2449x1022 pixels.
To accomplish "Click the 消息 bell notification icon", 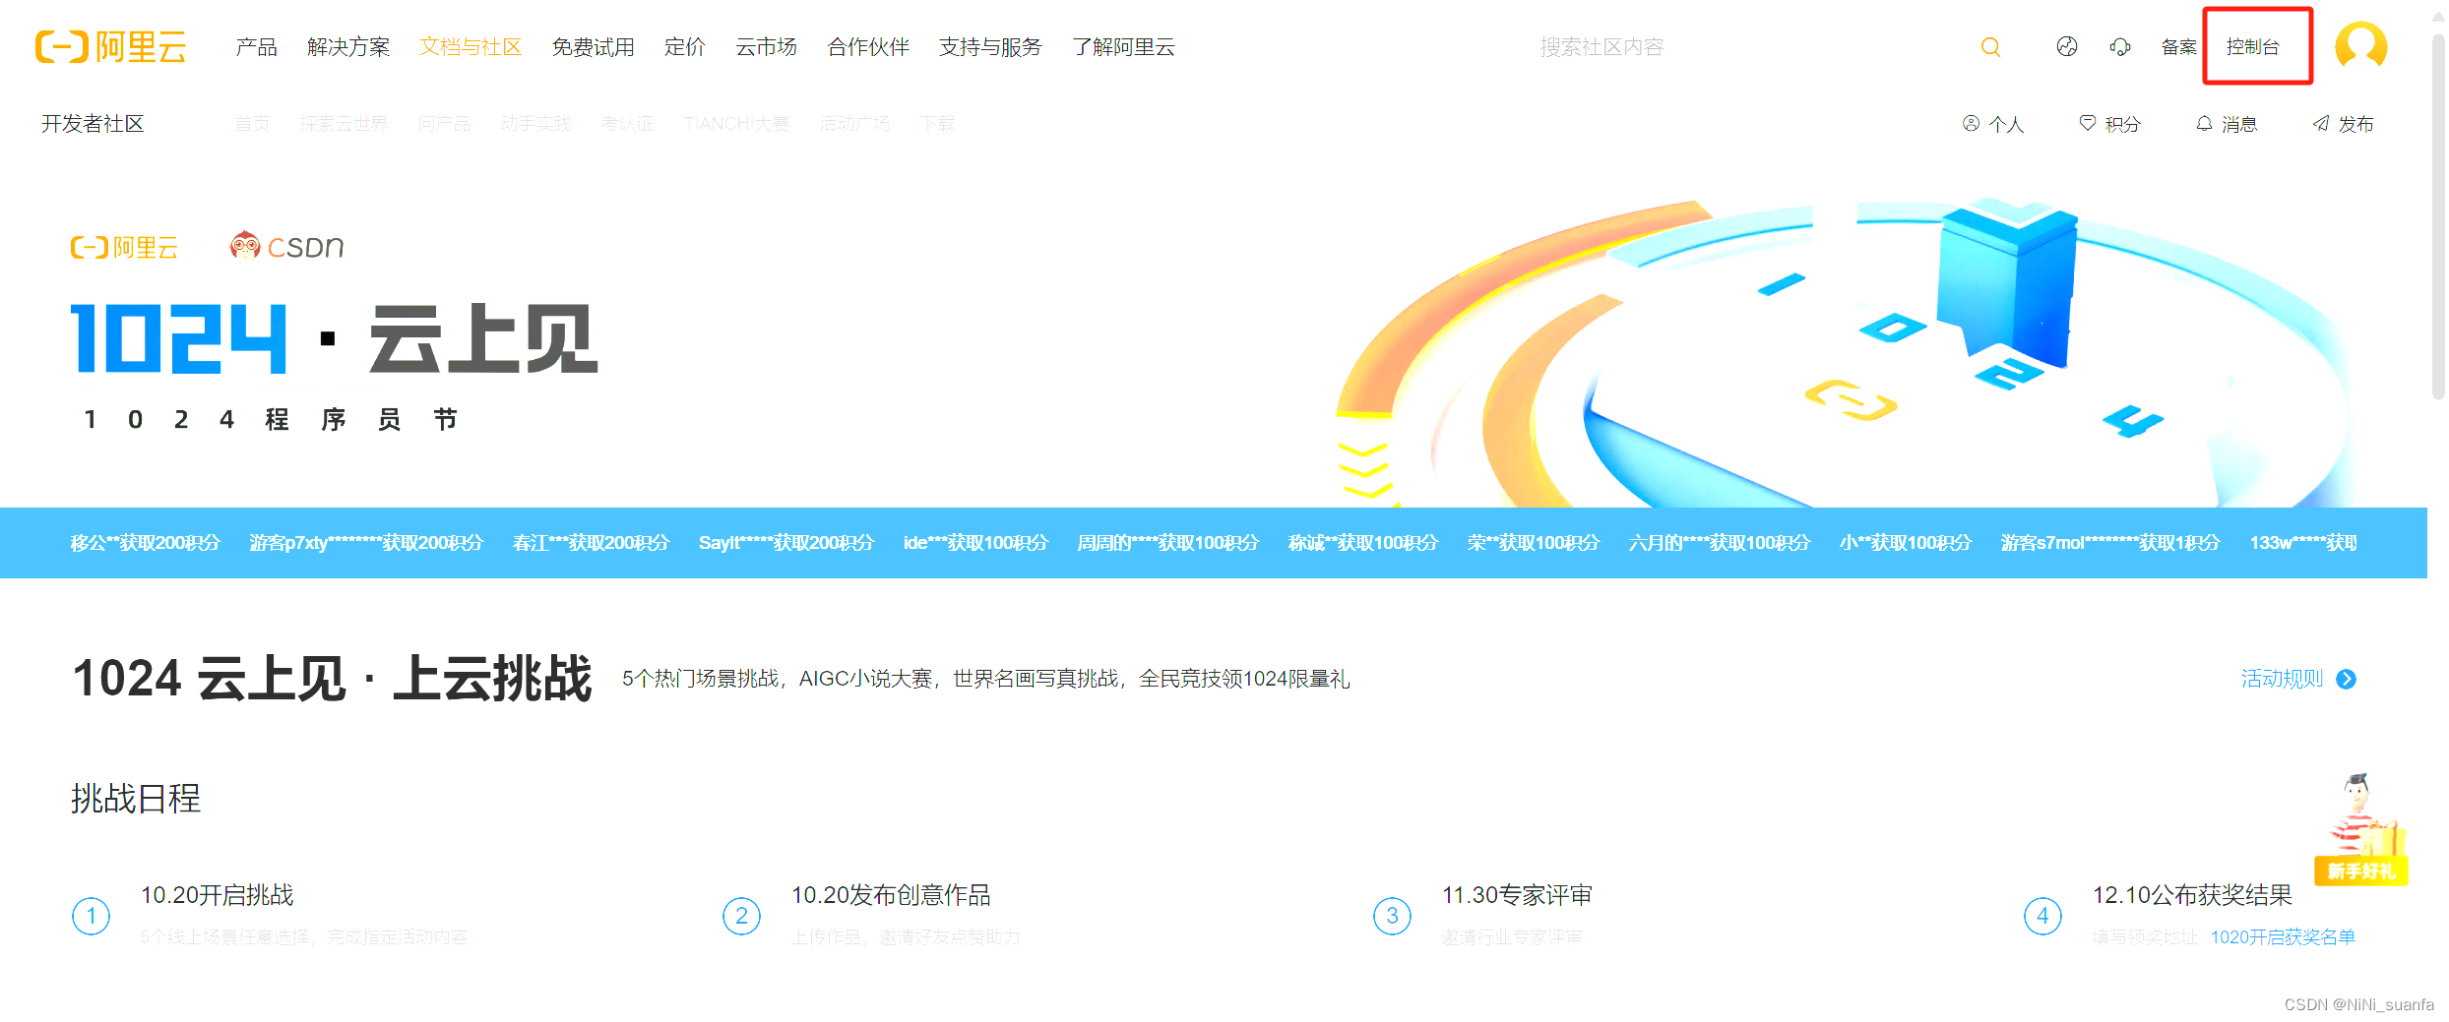I will 2204,124.
